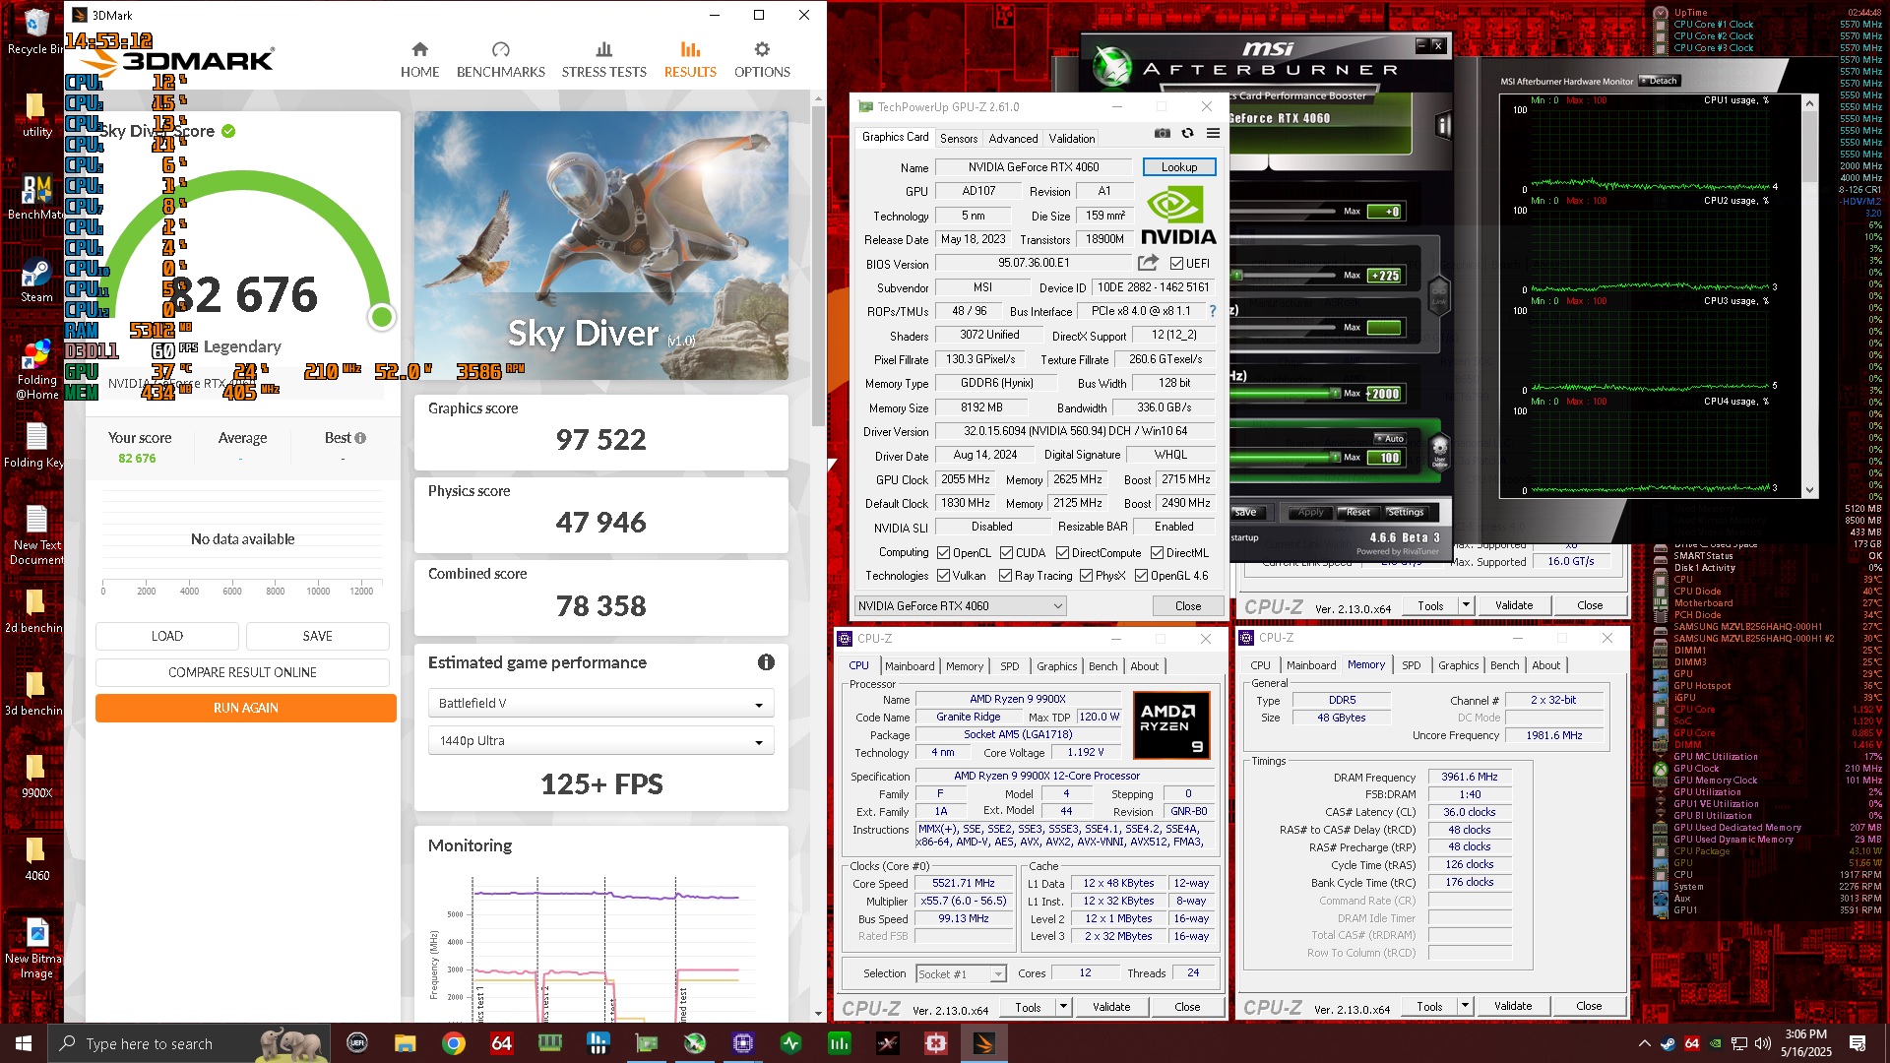Open the 3DMark OPTIONS tab
Image resolution: width=1890 pixels, height=1063 pixels.
click(762, 60)
